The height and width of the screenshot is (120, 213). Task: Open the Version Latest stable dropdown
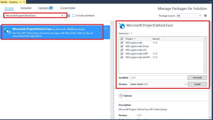(x=158, y=84)
